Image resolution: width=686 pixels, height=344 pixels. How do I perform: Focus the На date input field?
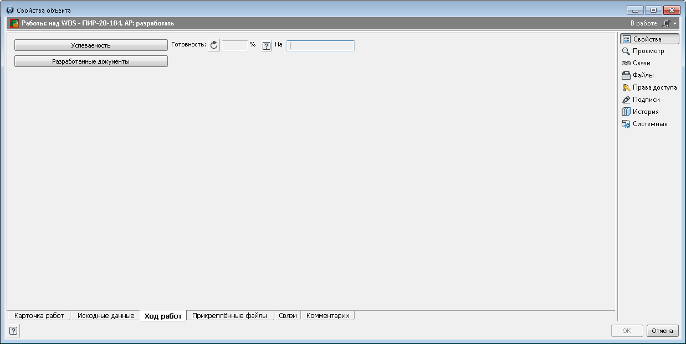click(x=320, y=46)
